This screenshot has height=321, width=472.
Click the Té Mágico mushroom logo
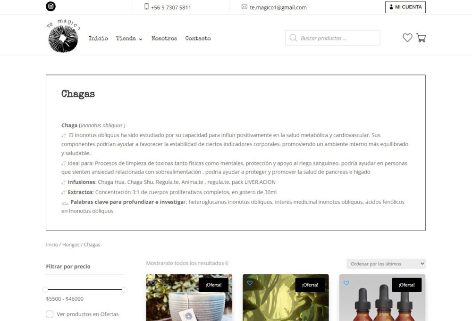(x=63, y=36)
